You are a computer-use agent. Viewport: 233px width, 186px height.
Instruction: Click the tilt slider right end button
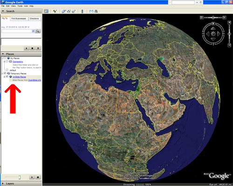pos(224,18)
